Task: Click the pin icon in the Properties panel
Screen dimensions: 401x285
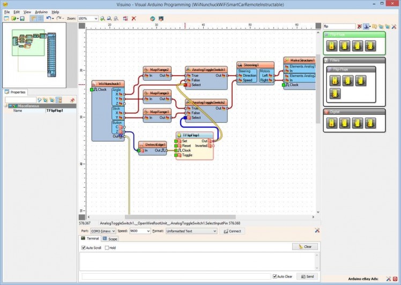Action: tap(72, 100)
